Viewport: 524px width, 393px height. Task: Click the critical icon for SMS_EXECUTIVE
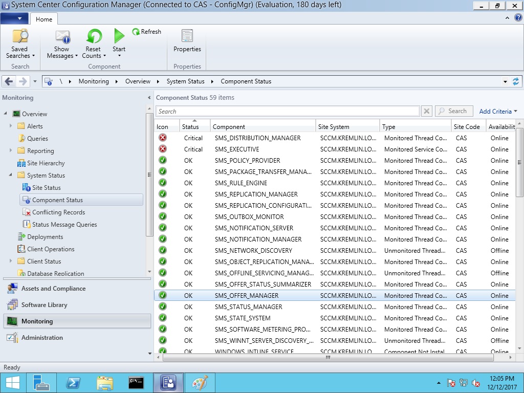(163, 149)
